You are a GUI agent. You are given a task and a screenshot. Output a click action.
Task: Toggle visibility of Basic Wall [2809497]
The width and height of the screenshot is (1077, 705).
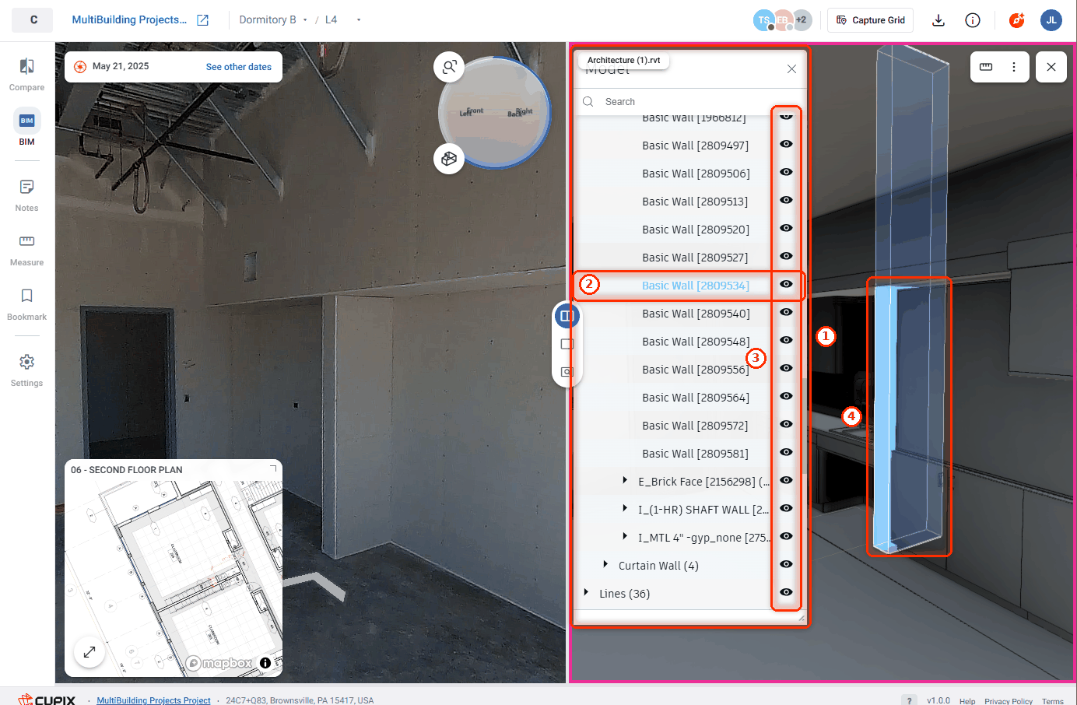[786, 144]
